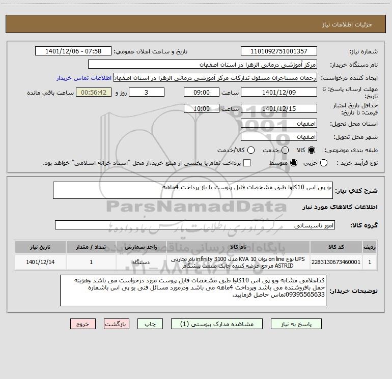Click the کد کالا column header
This screenshot has height=379, width=392.
coord(336,247)
